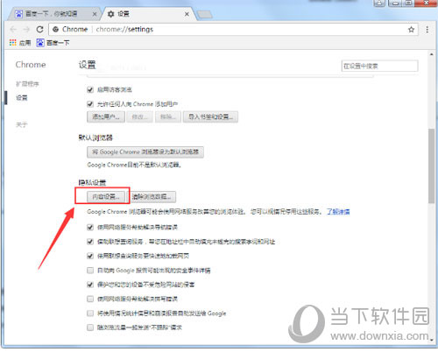This screenshot has height=352, width=438.
Task: Click the 移除... button
Action: click(168, 117)
